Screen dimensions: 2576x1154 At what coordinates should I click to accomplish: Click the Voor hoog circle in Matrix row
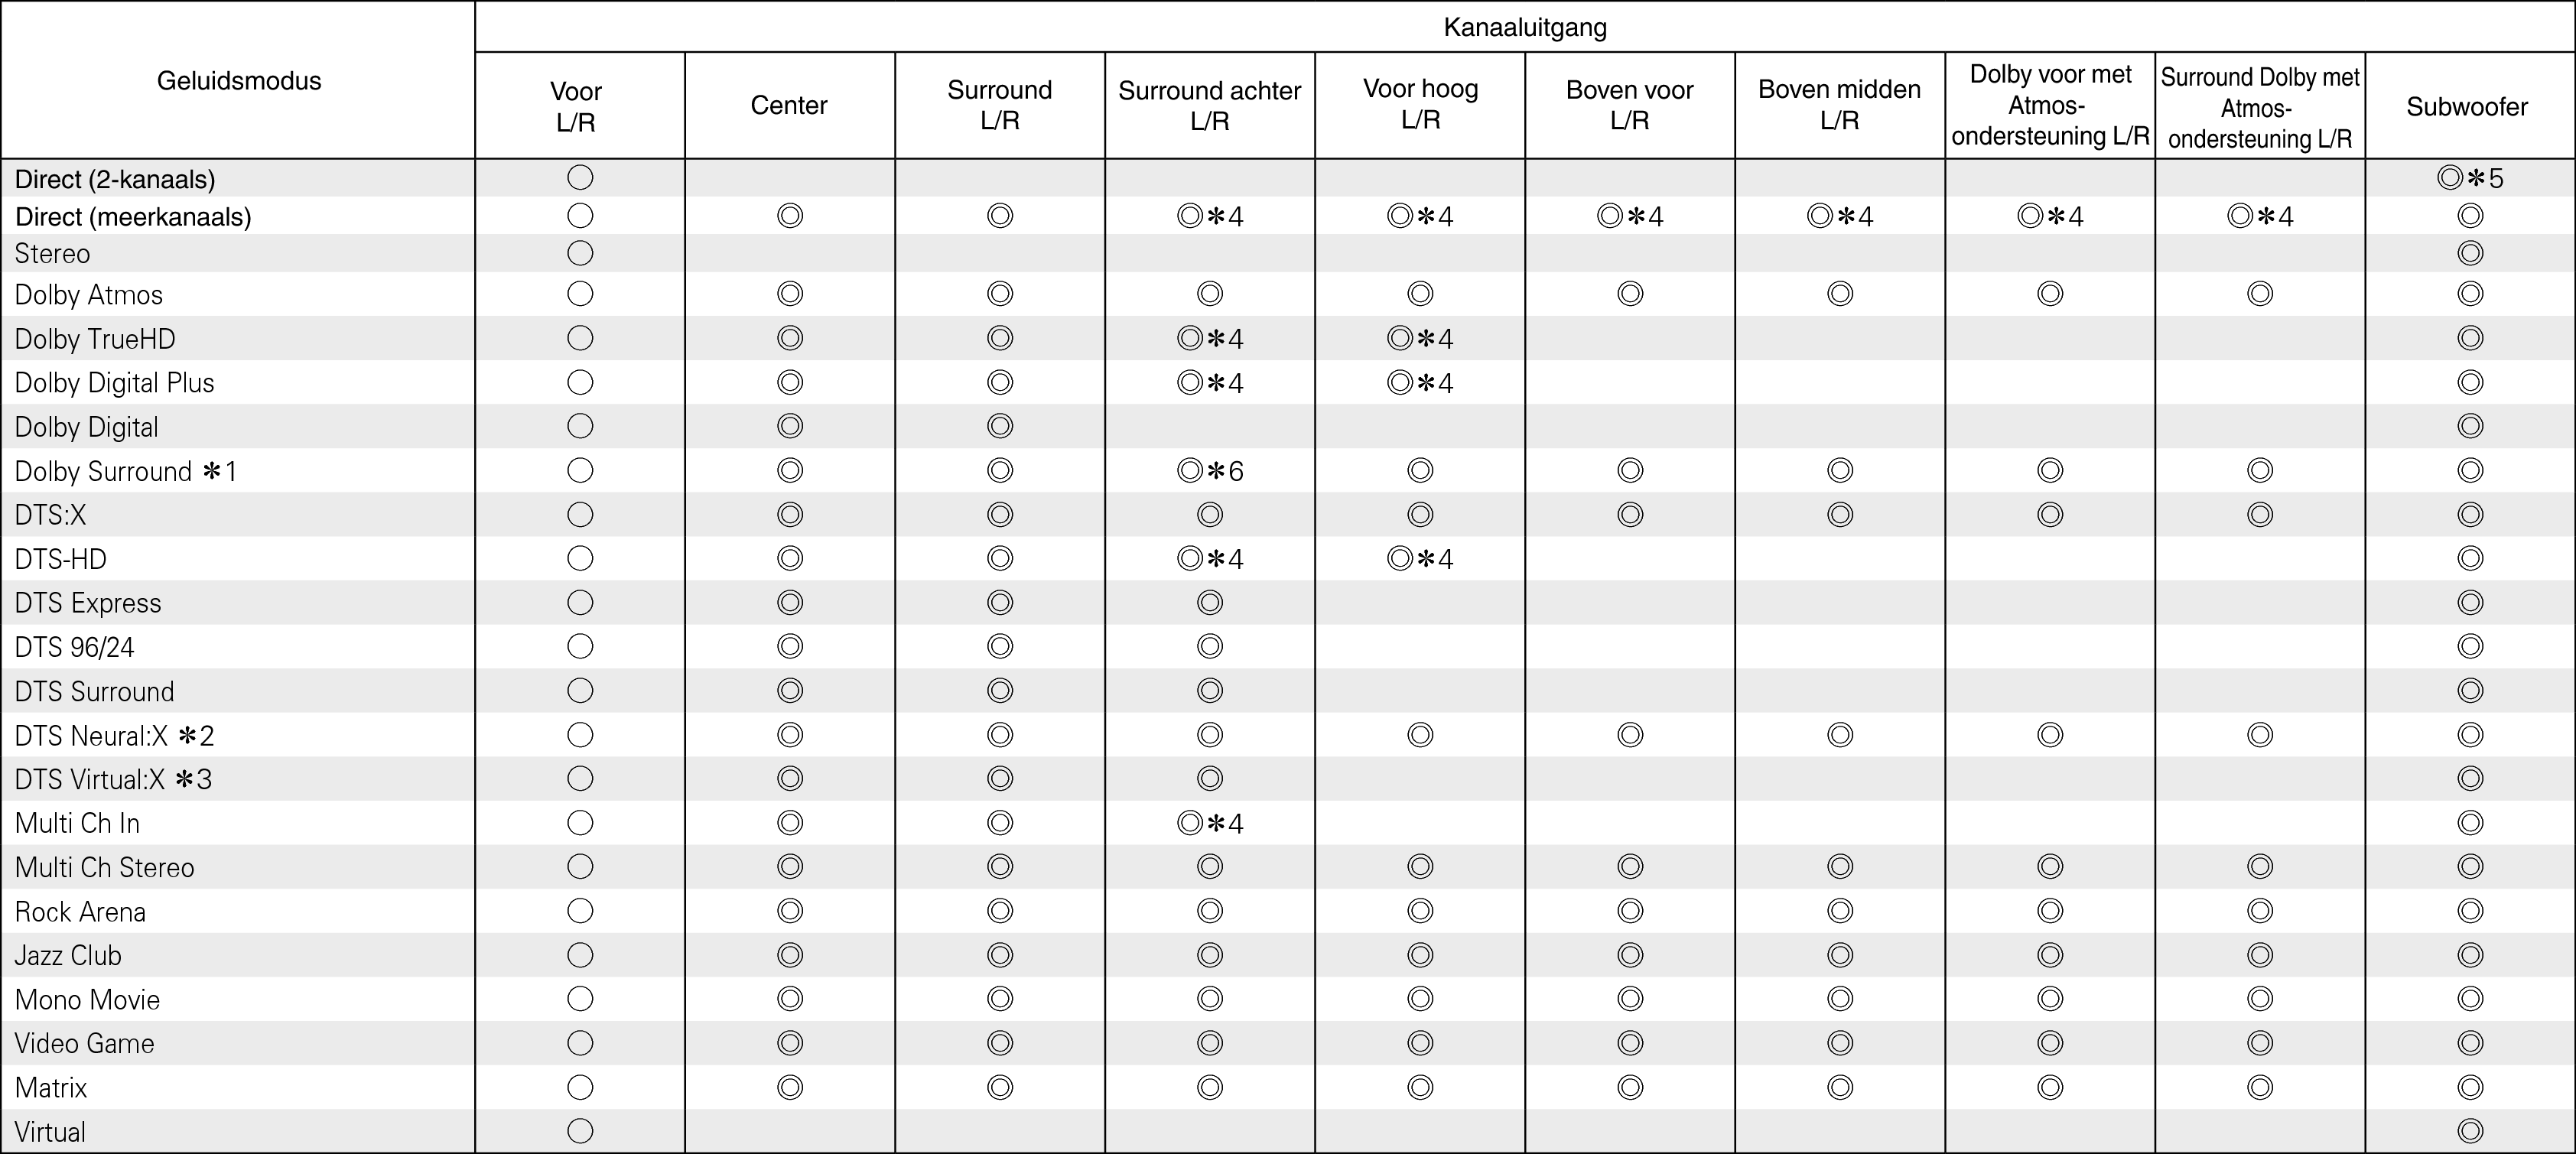pos(1420,1087)
